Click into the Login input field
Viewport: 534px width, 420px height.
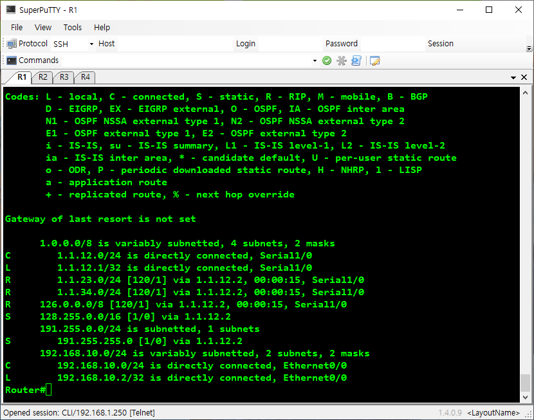click(291, 44)
